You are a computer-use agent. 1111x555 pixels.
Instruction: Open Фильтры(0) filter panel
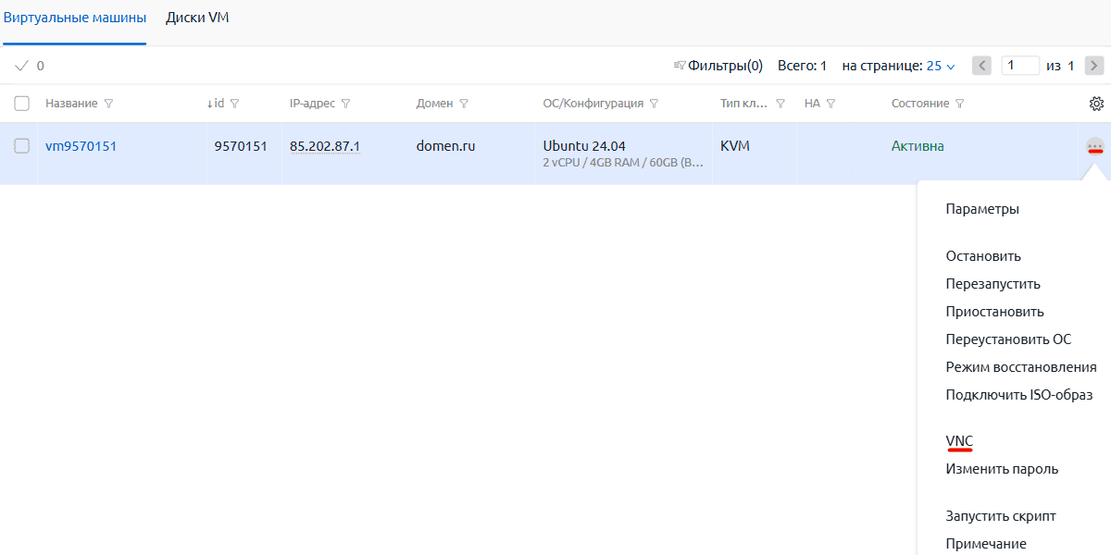click(718, 66)
